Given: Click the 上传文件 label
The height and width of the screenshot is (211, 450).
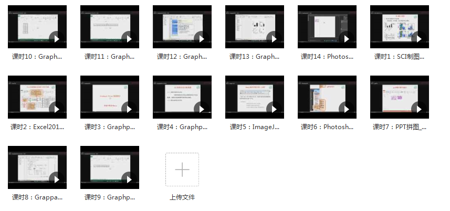Looking at the screenshot, I should pyautogui.click(x=182, y=197).
